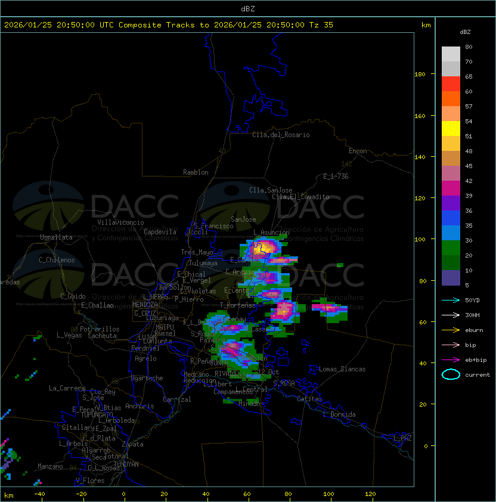Click the Potrerillos label
The width and height of the screenshot is (496, 502).
pyautogui.click(x=100, y=329)
